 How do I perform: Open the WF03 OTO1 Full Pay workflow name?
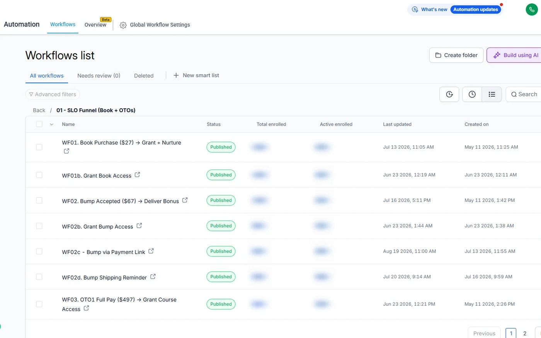(119, 304)
